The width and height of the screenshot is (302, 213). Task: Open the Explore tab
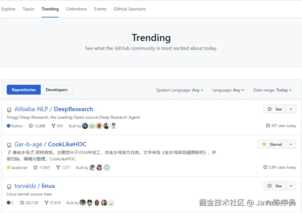8,9
